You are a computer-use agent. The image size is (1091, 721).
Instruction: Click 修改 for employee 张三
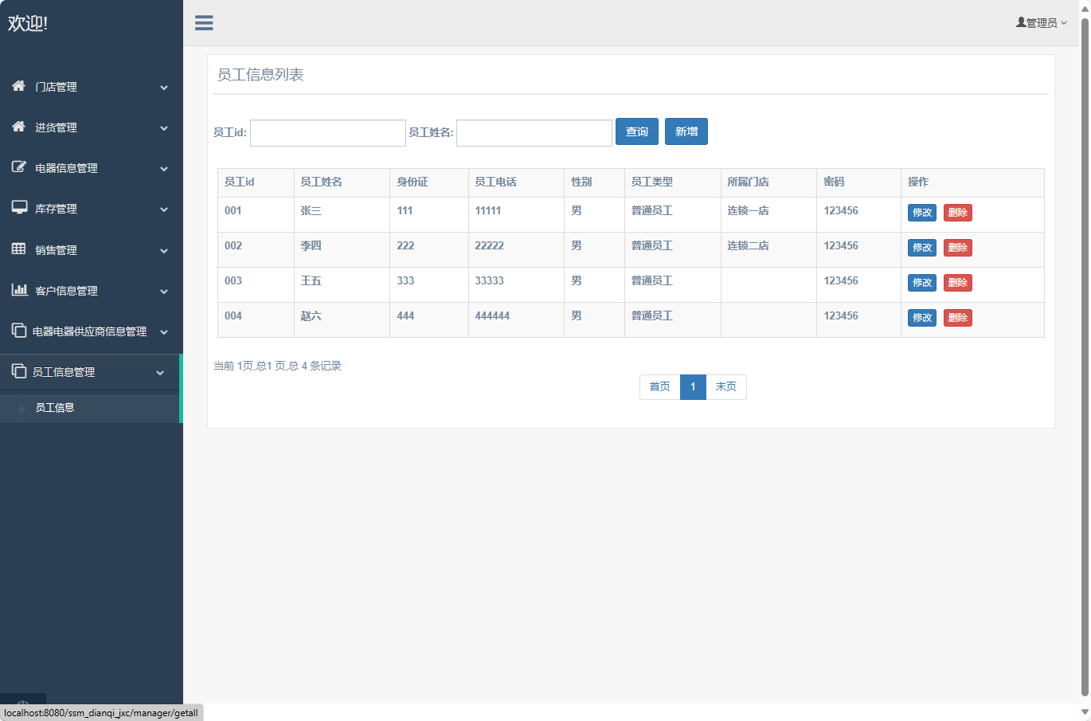[x=921, y=213]
